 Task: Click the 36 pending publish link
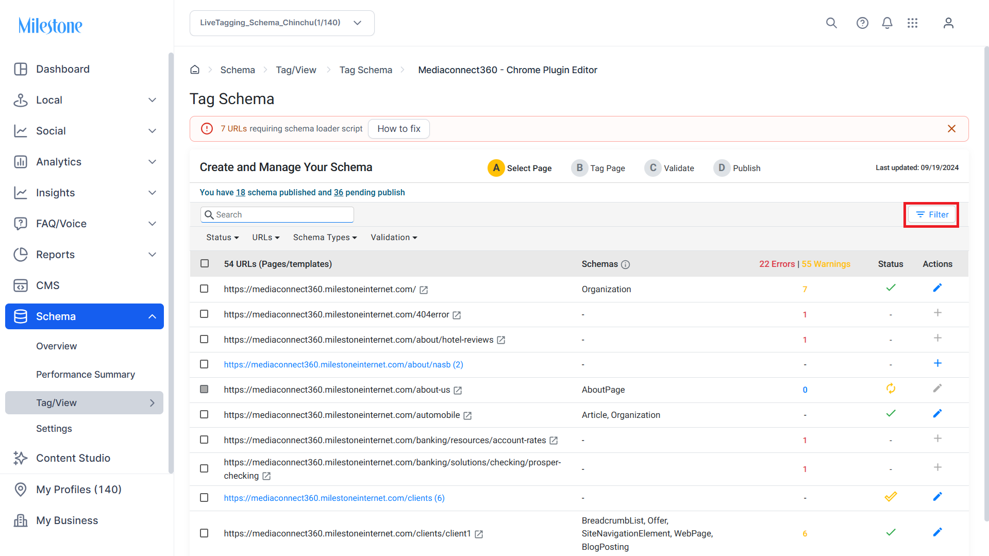coord(339,193)
